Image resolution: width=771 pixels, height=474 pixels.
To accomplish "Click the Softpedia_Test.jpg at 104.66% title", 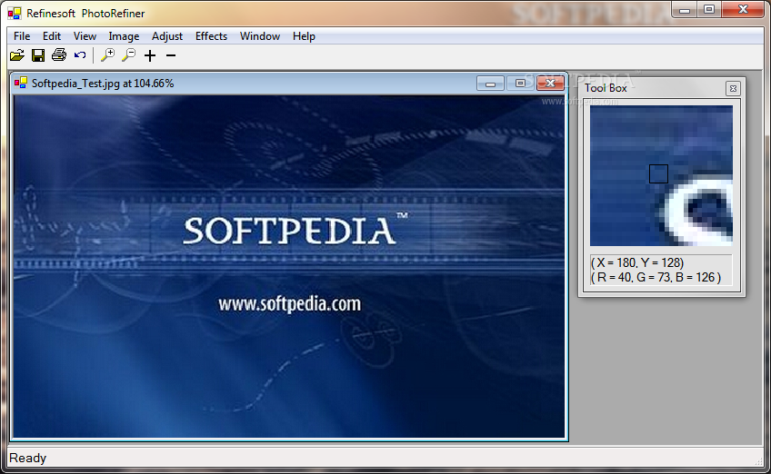I will [x=103, y=84].
